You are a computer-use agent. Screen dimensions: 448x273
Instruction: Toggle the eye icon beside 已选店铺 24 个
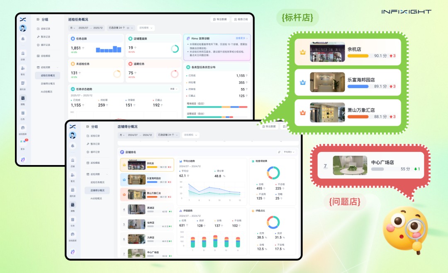click(x=127, y=28)
